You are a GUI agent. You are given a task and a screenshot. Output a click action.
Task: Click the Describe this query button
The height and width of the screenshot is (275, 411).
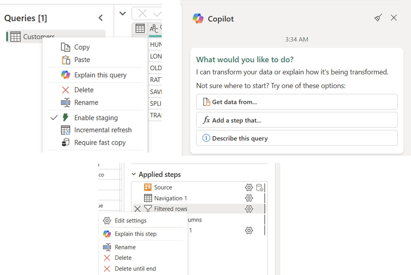(297, 138)
